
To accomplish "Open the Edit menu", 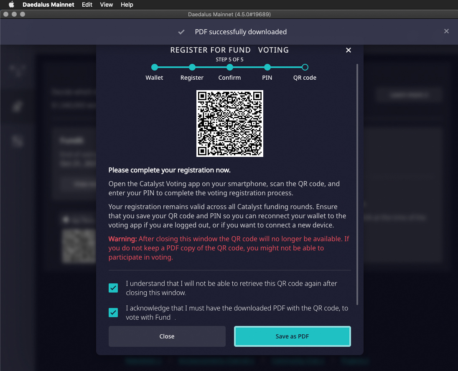I will (87, 5).
